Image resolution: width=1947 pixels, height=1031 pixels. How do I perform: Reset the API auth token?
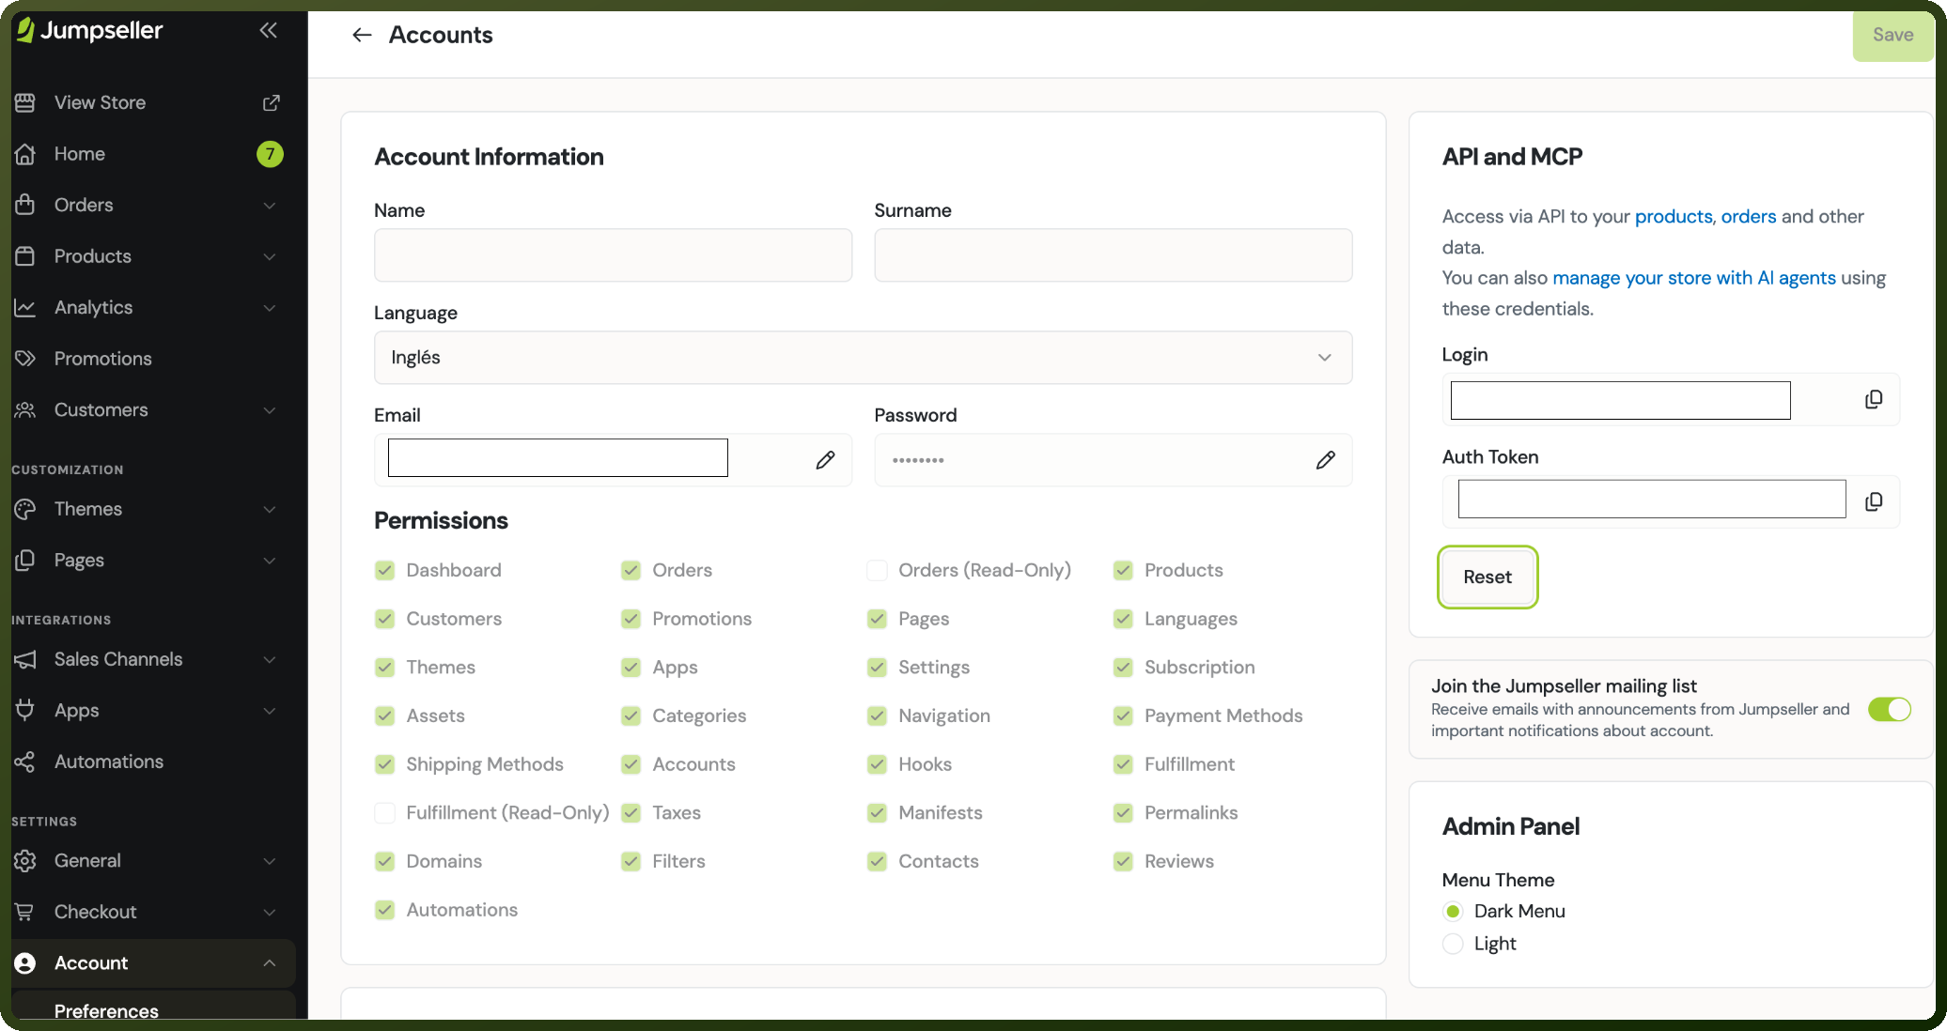click(1488, 577)
